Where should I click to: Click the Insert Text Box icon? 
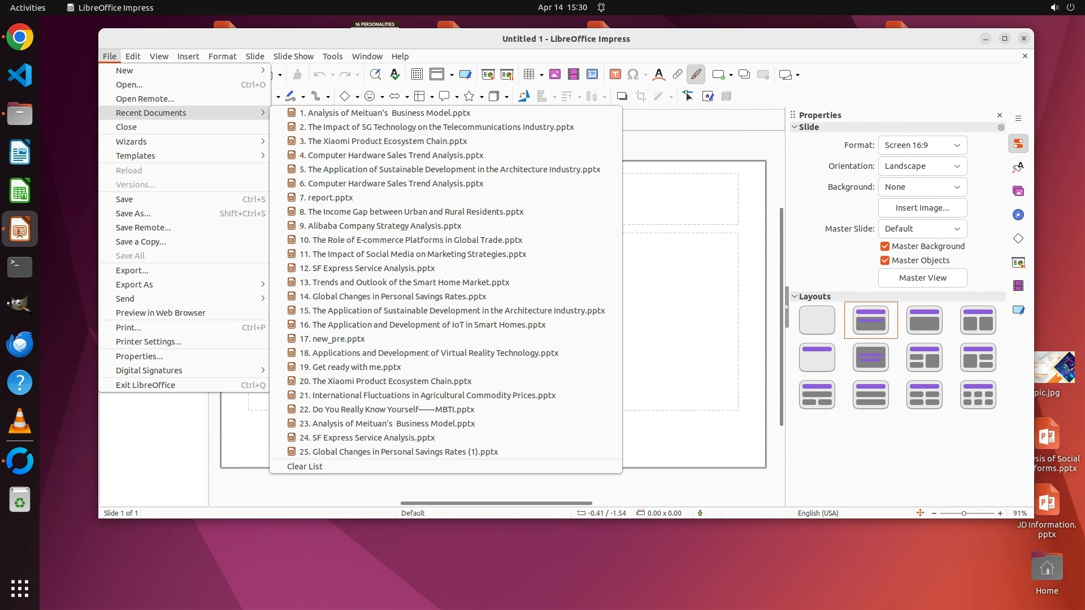click(x=615, y=75)
